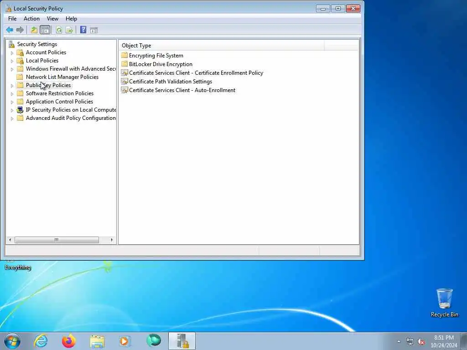Select Account Policies in tree
Viewport: 467px width, 350px height.
tap(46, 52)
